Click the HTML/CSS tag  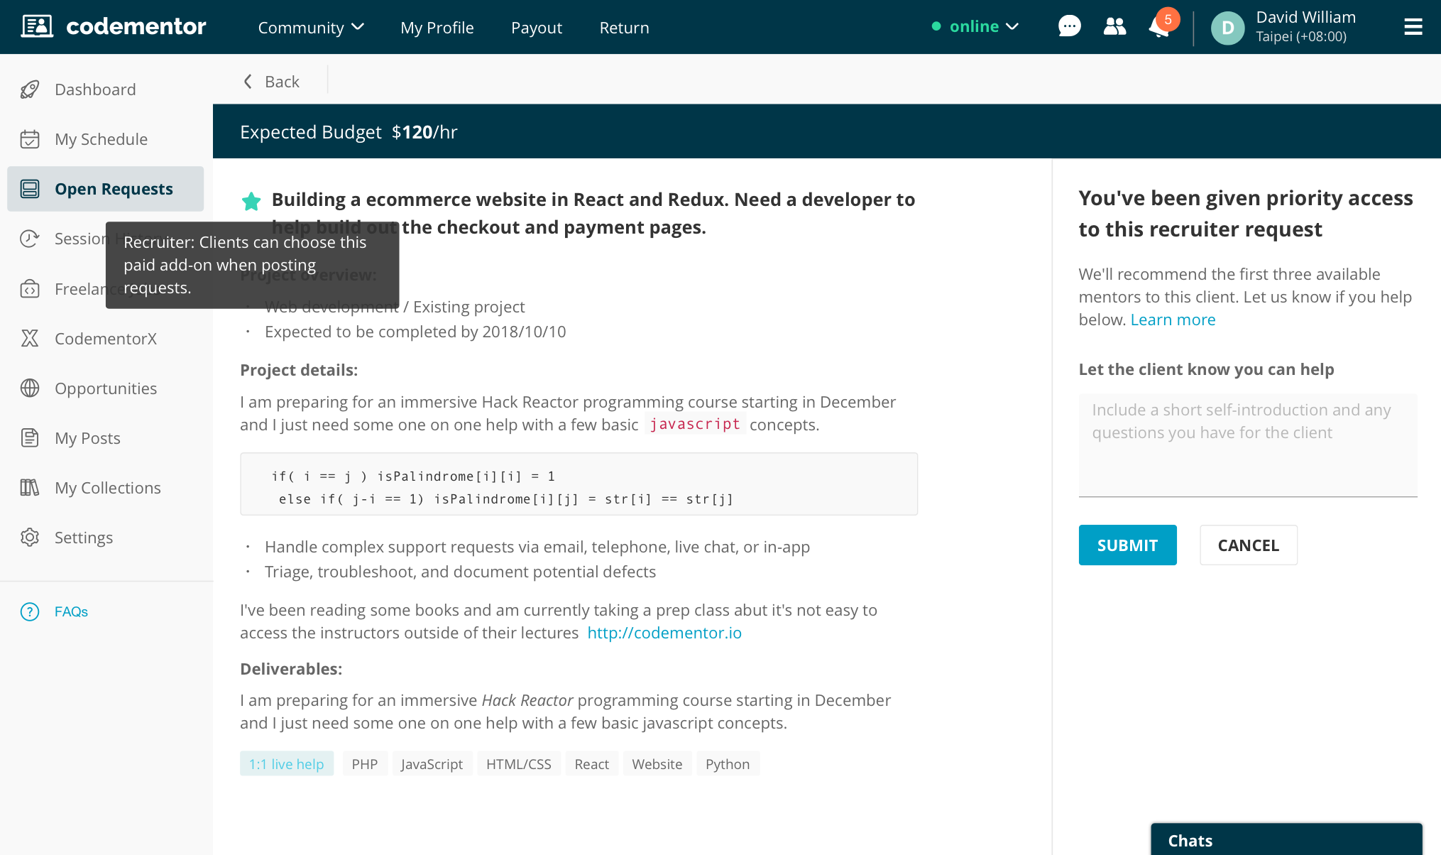(518, 763)
